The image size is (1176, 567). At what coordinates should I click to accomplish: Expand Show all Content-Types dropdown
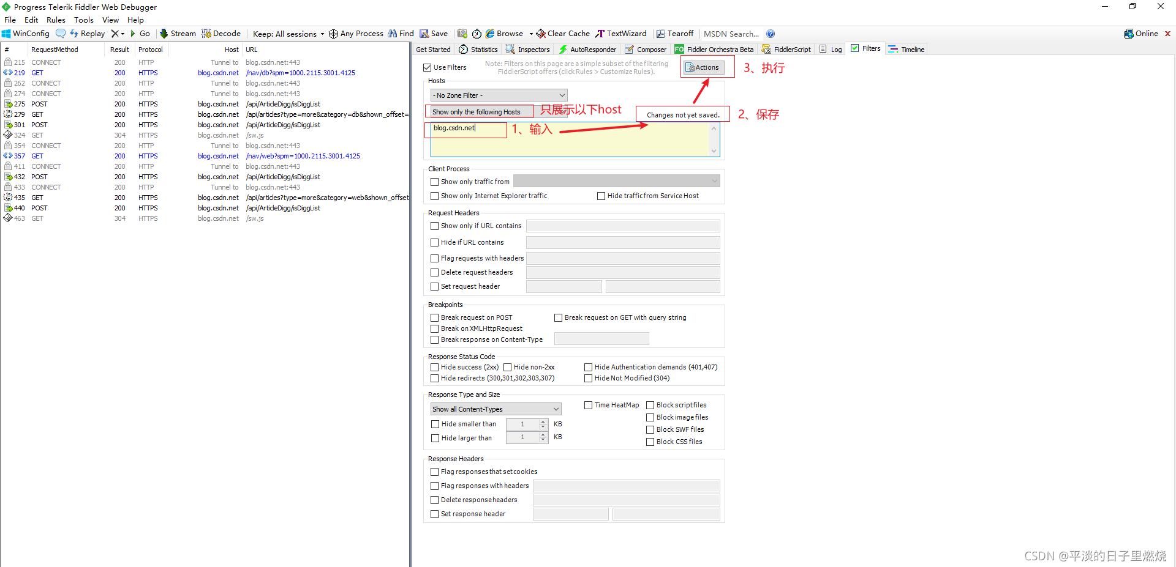[x=496, y=409]
